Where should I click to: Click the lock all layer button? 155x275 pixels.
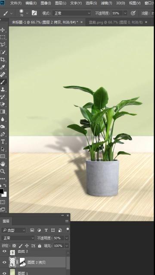tap(40, 246)
